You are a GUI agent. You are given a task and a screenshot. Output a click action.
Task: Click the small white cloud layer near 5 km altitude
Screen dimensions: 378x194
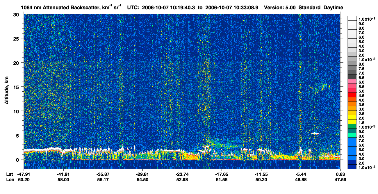315,133
